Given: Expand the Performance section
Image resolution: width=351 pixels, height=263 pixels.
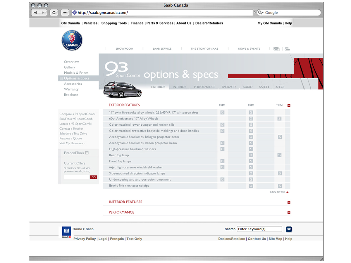Looking at the screenshot, I should click(289, 213).
